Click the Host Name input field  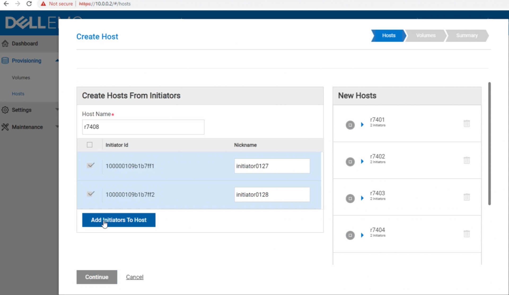pyautogui.click(x=143, y=127)
